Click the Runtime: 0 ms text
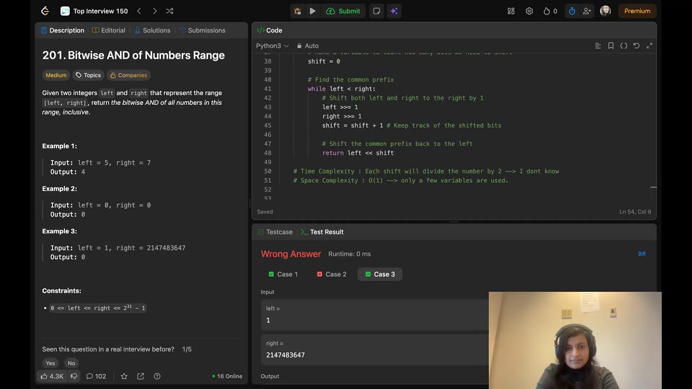This screenshot has height=389, width=692. point(349,254)
